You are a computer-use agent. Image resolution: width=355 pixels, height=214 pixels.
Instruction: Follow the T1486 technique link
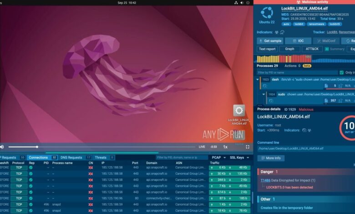[265, 180]
